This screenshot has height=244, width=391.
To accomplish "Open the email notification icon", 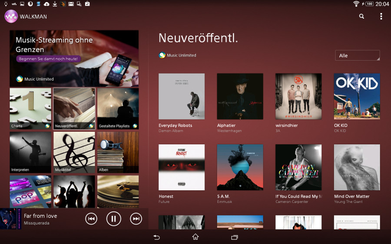I will 71,4.
